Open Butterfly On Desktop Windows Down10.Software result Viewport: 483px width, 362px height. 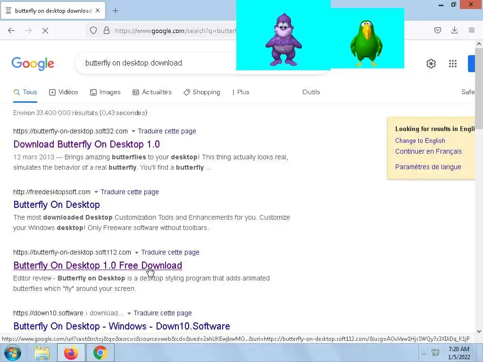(122, 326)
